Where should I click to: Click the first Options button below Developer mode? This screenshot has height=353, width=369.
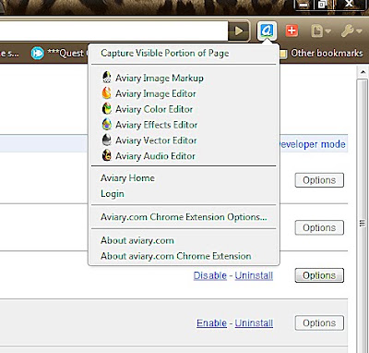click(319, 180)
